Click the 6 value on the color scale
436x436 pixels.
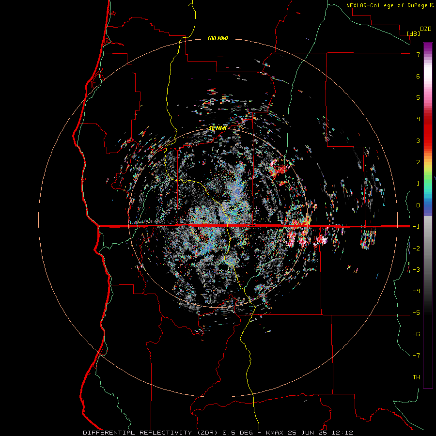[x=418, y=76]
